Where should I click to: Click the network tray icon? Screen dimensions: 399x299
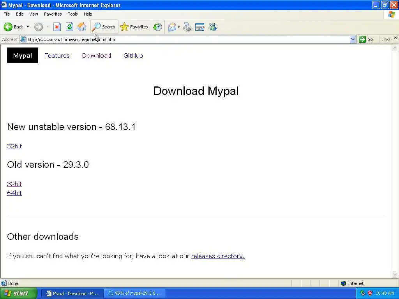coord(363,293)
